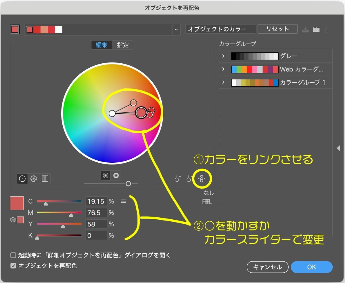Viewport: 345px width, 283px height.
Task: Open the color harmony preset dropdown
Action: (x=176, y=30)
